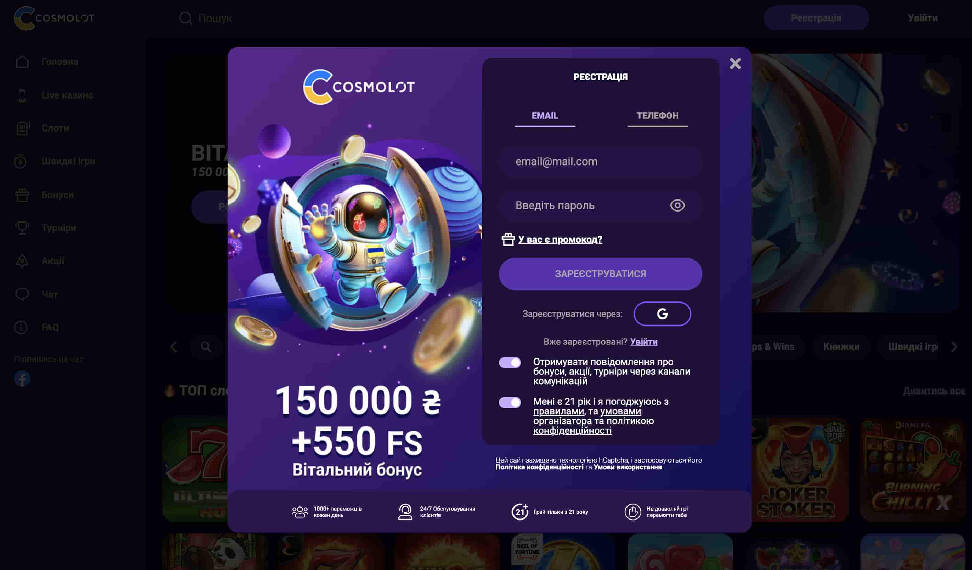Select the EMAIL registration tab

pyautogui.click(x=544, y=116)
